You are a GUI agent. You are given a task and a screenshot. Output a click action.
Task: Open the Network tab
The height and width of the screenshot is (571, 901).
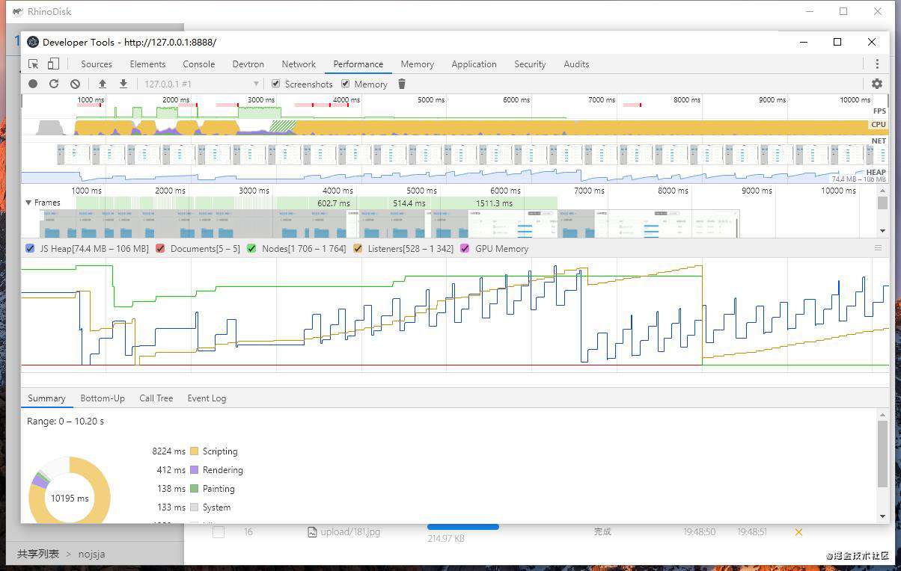299,64
